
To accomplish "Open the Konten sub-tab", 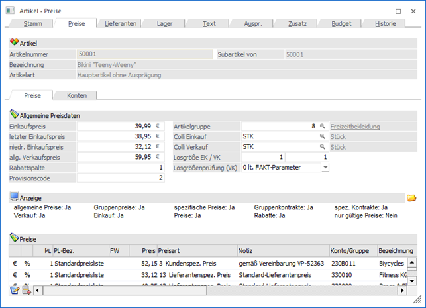I will pos(77,95).
